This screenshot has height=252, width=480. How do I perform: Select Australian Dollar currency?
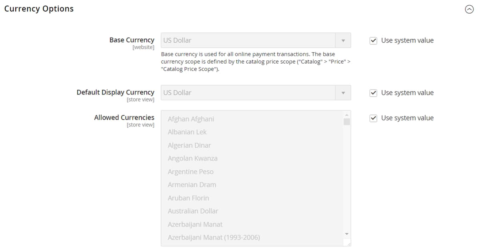pos(193,211)
